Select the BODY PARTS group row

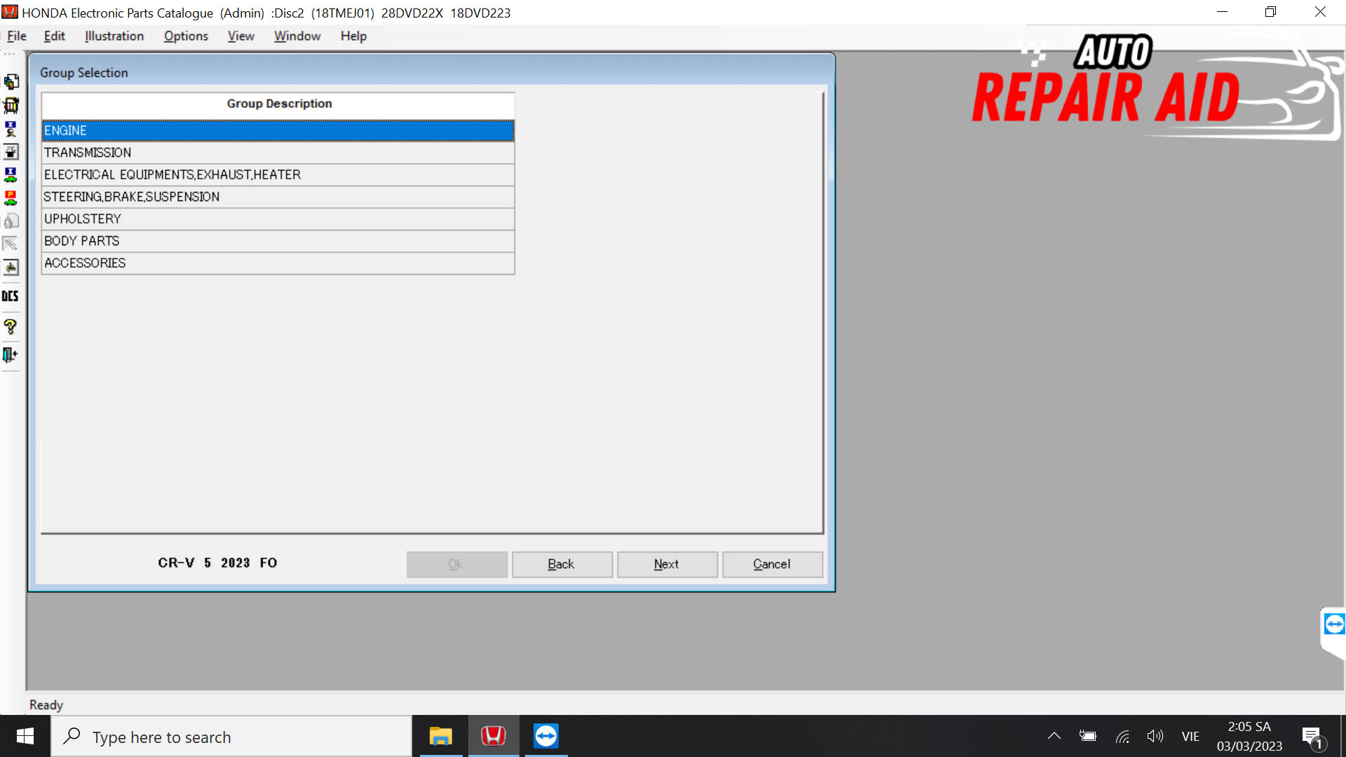click(x=278, y=241)
